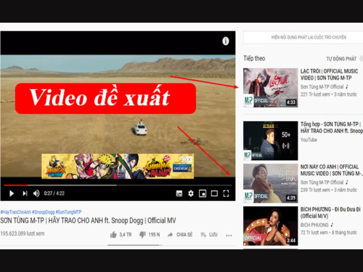Switch to theater mode

pos(214,194)
